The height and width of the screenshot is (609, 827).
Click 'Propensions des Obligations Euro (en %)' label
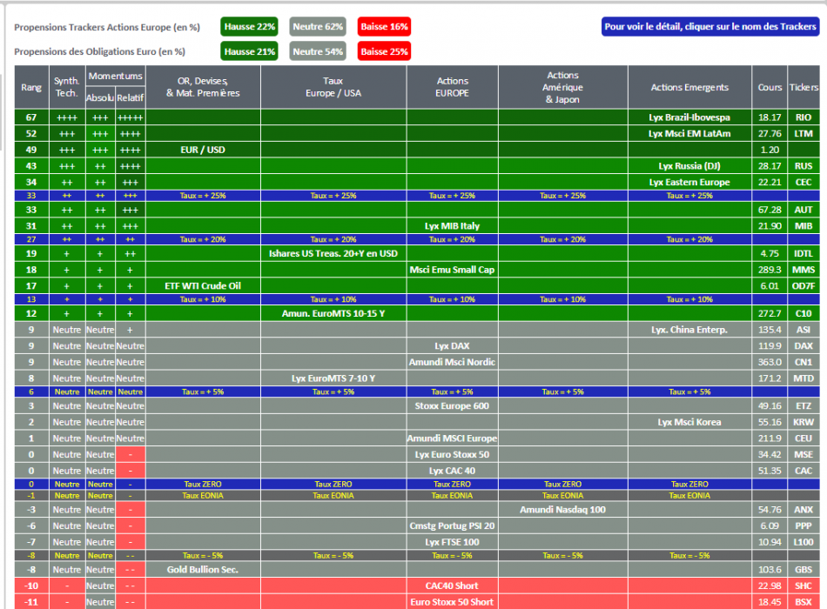(x=100, y=51)
